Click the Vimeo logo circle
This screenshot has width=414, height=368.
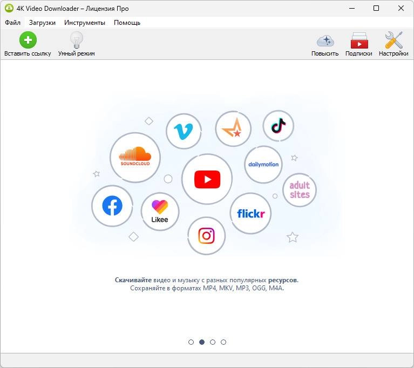pos(184,131)
